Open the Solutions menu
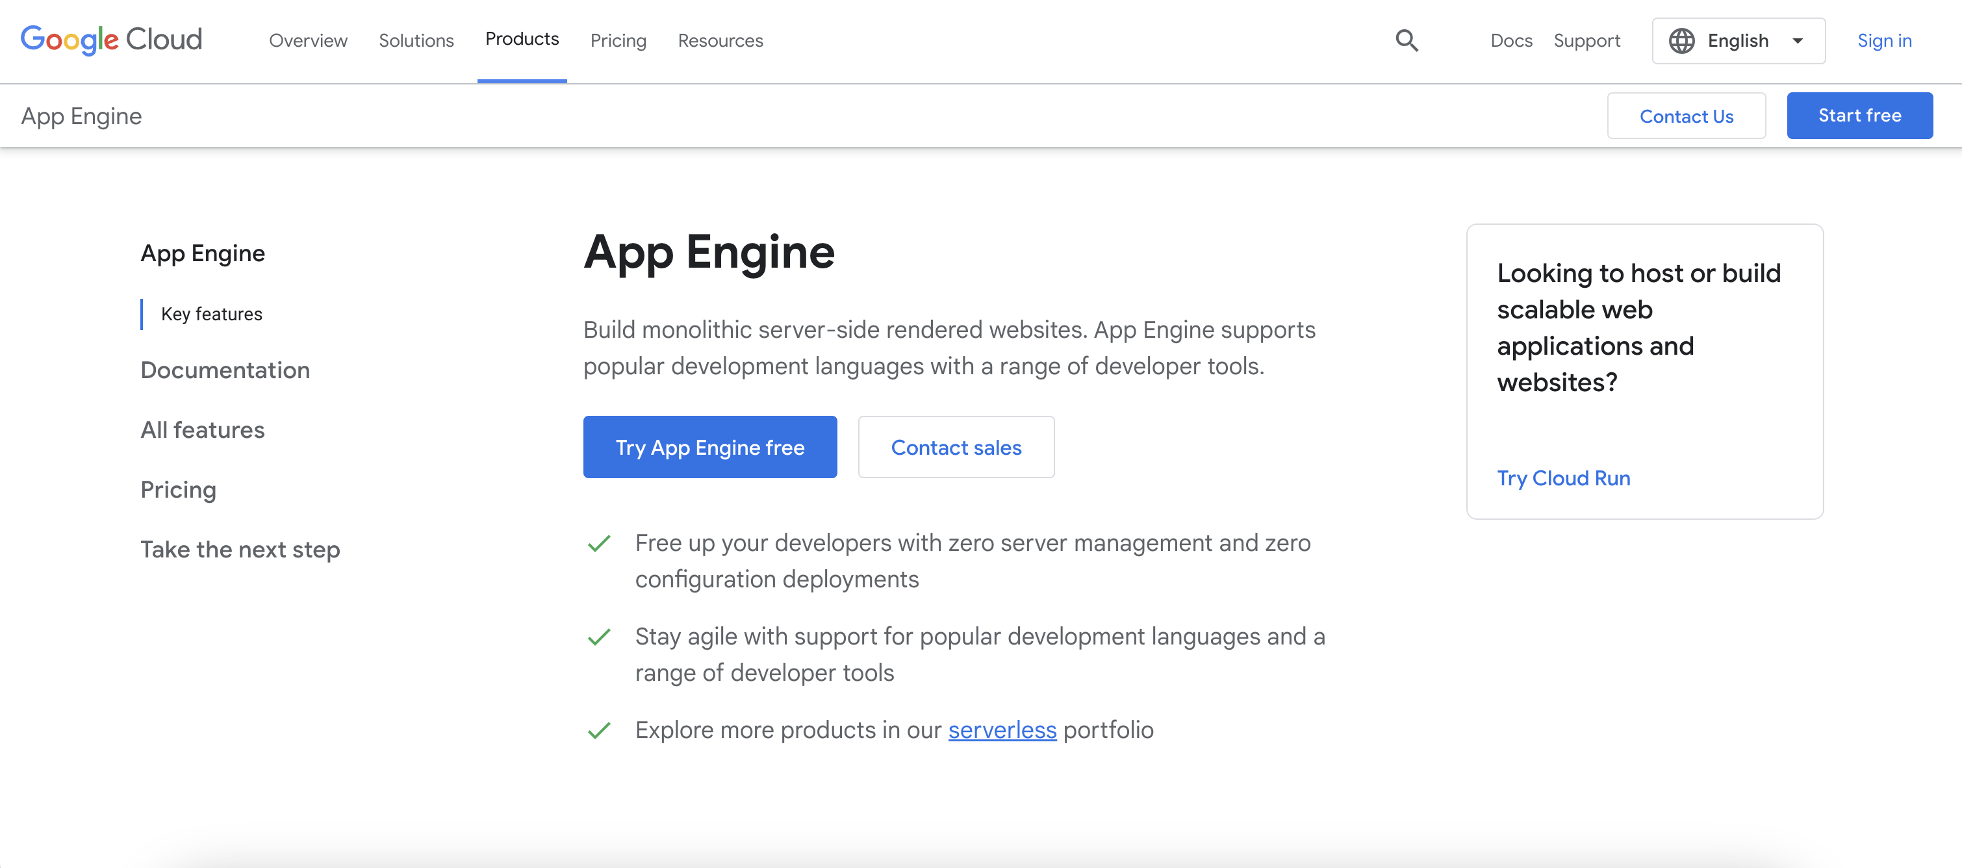The width and height of the screenshot is (1962, 868). coord(416,40)
